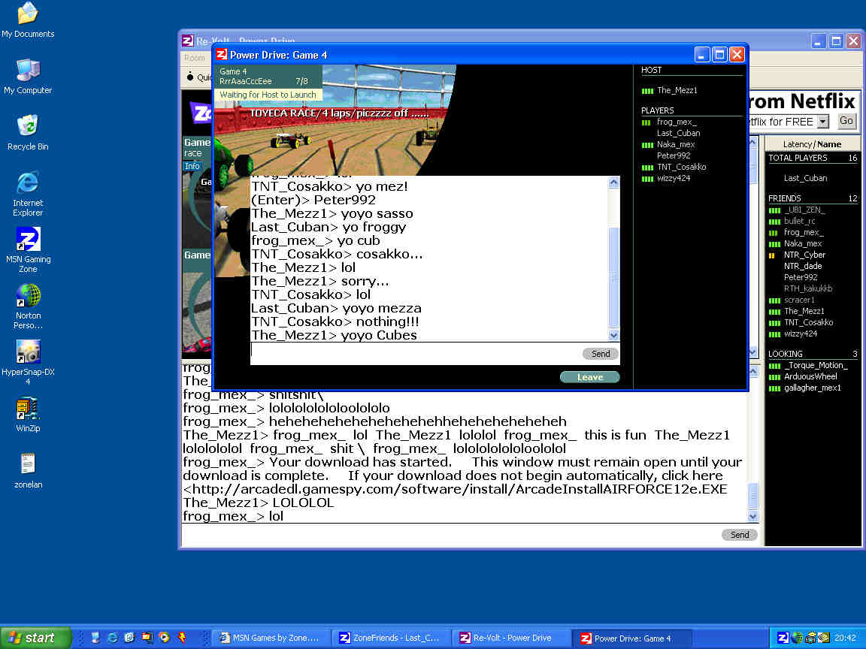Click Send in the Game 4 chat

601,354
